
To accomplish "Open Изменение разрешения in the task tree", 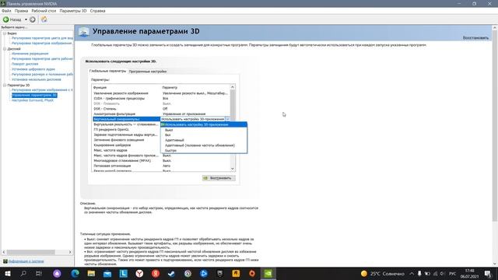I will click(x=30, y=54).
